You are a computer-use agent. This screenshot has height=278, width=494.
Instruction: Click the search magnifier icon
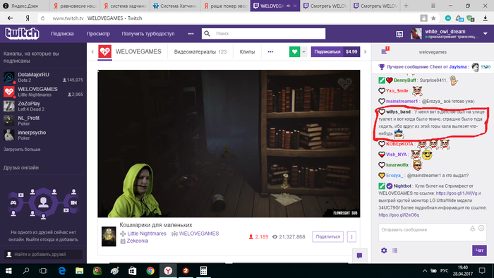207,33
